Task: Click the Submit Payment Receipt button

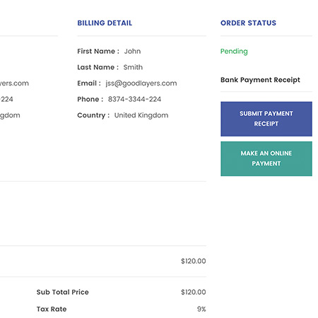Action: 266,119
